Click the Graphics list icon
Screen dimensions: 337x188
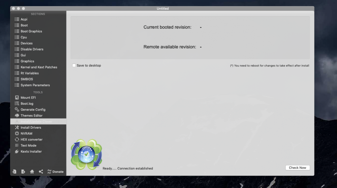[17, 61]
